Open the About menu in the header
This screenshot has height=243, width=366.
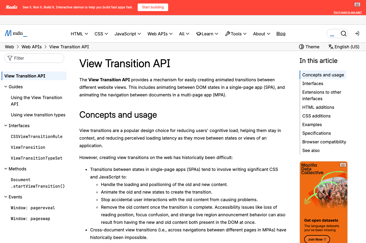click(261, 34)
